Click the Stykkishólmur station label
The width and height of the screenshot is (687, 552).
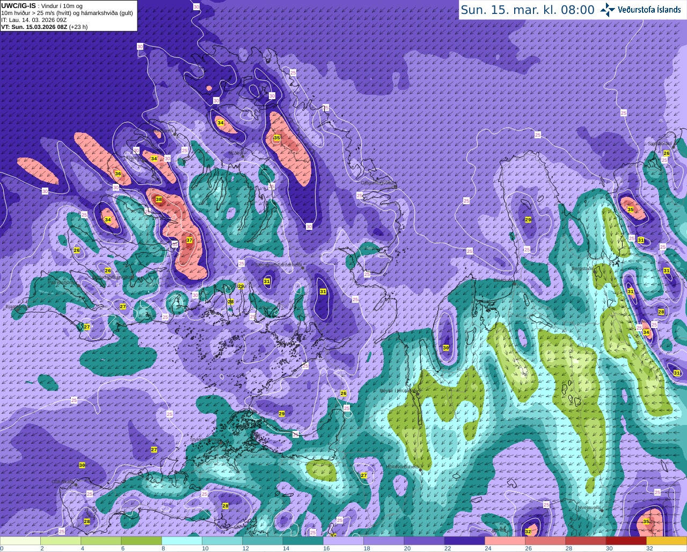[206, 439]
